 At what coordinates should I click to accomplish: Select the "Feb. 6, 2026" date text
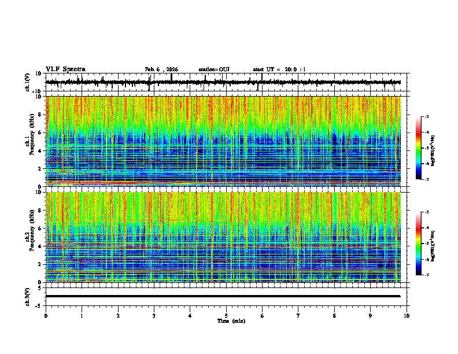(x=161, y=69)
